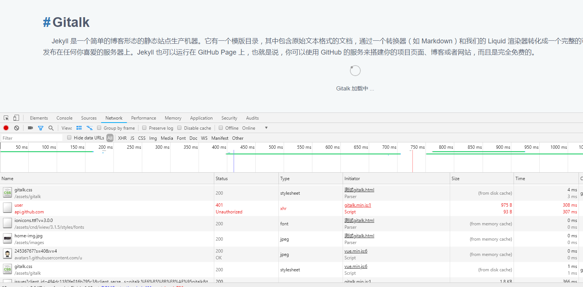Filter requests by Doc
This screenshot has width=583, height=287.
pos(193,138)
